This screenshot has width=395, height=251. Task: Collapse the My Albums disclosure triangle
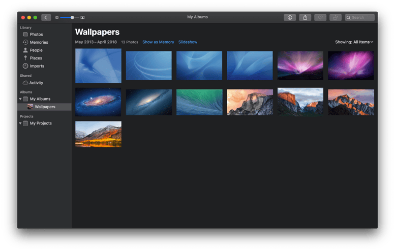coord(20,99)
